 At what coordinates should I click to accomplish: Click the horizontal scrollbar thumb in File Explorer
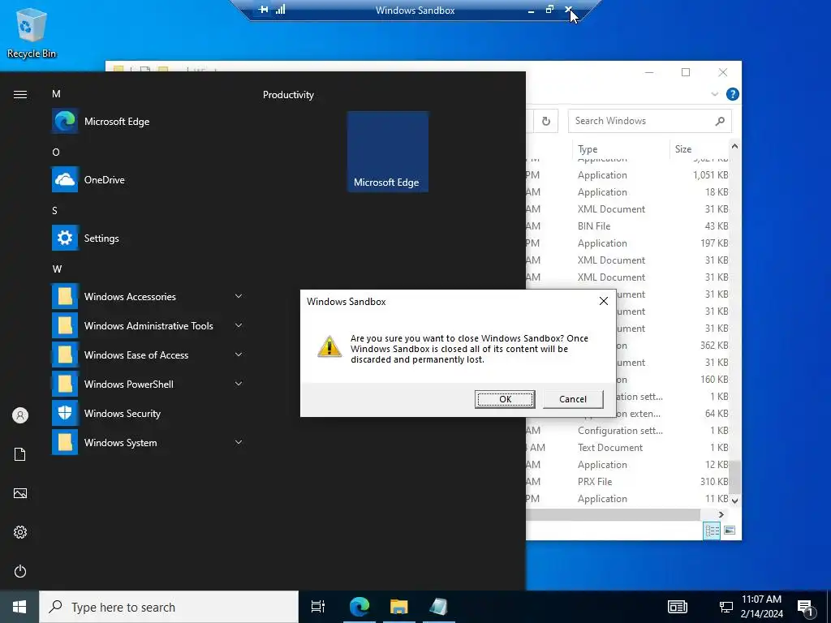point(614,514)
